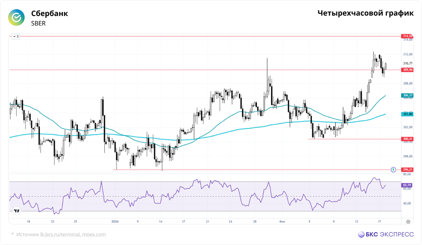The image size is (422, 245).
Task: Click the current price 310,77 label
Action: (x=408, y=63)
